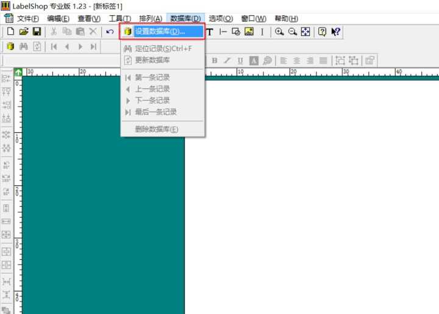The height and width of the screenshot is (314, 439).
Task: Click the Paste clipboard icon
Action: (x=80, y=31)
